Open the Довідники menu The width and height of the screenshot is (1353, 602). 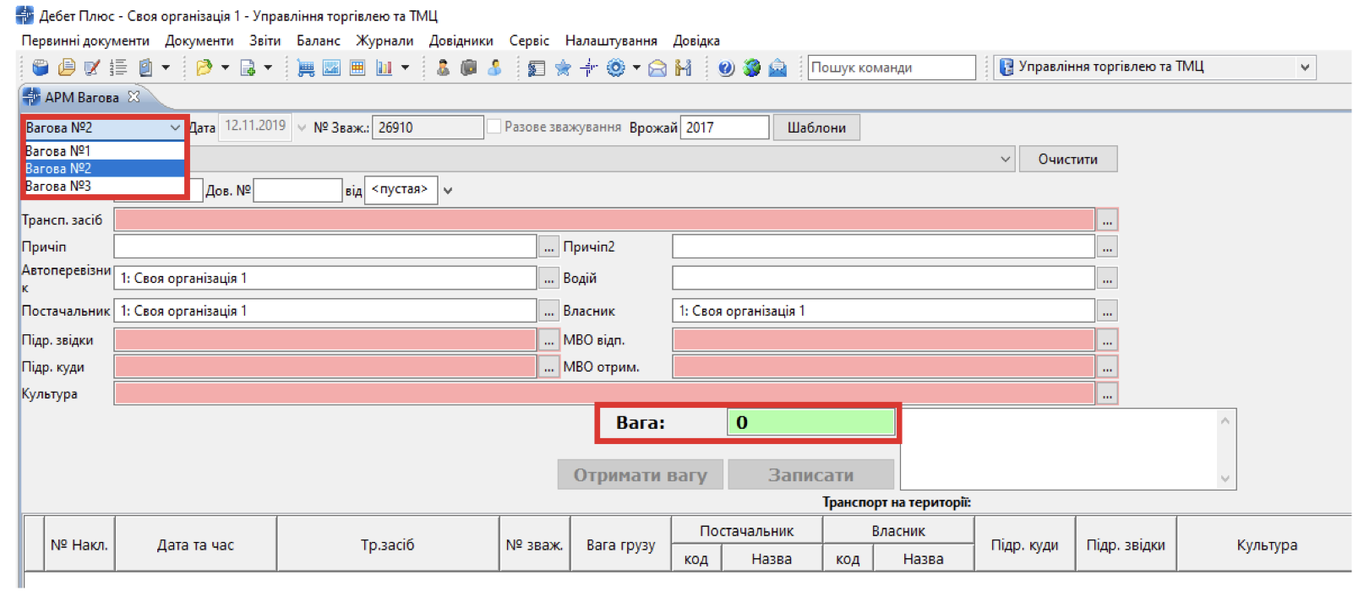pyautogui.click(x=461, y=41)
